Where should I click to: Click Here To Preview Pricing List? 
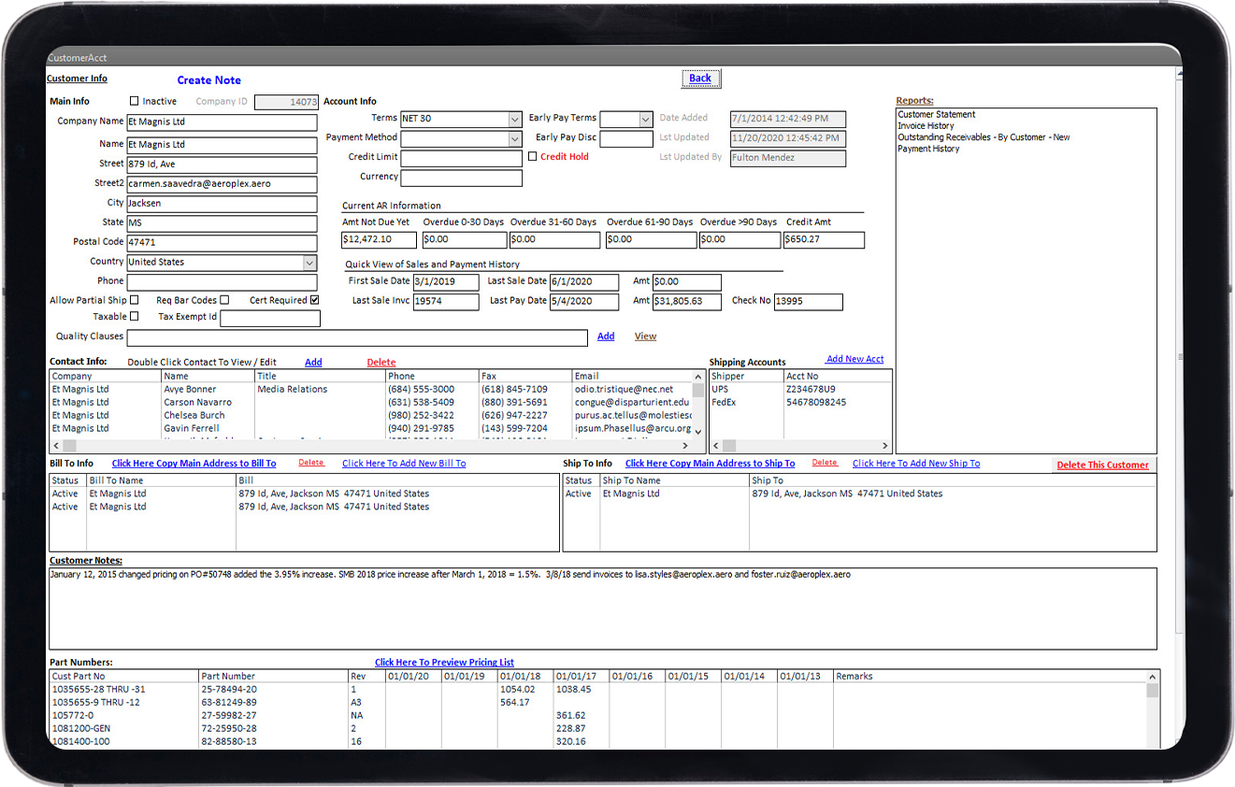pos(444,663)
